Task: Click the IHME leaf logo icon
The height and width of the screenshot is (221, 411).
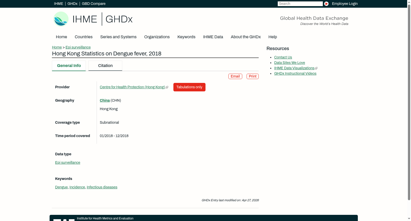Action: coord(61,19)
